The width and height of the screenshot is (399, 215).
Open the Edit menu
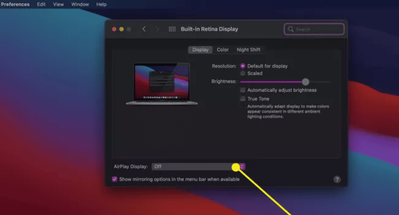point(41,4)
